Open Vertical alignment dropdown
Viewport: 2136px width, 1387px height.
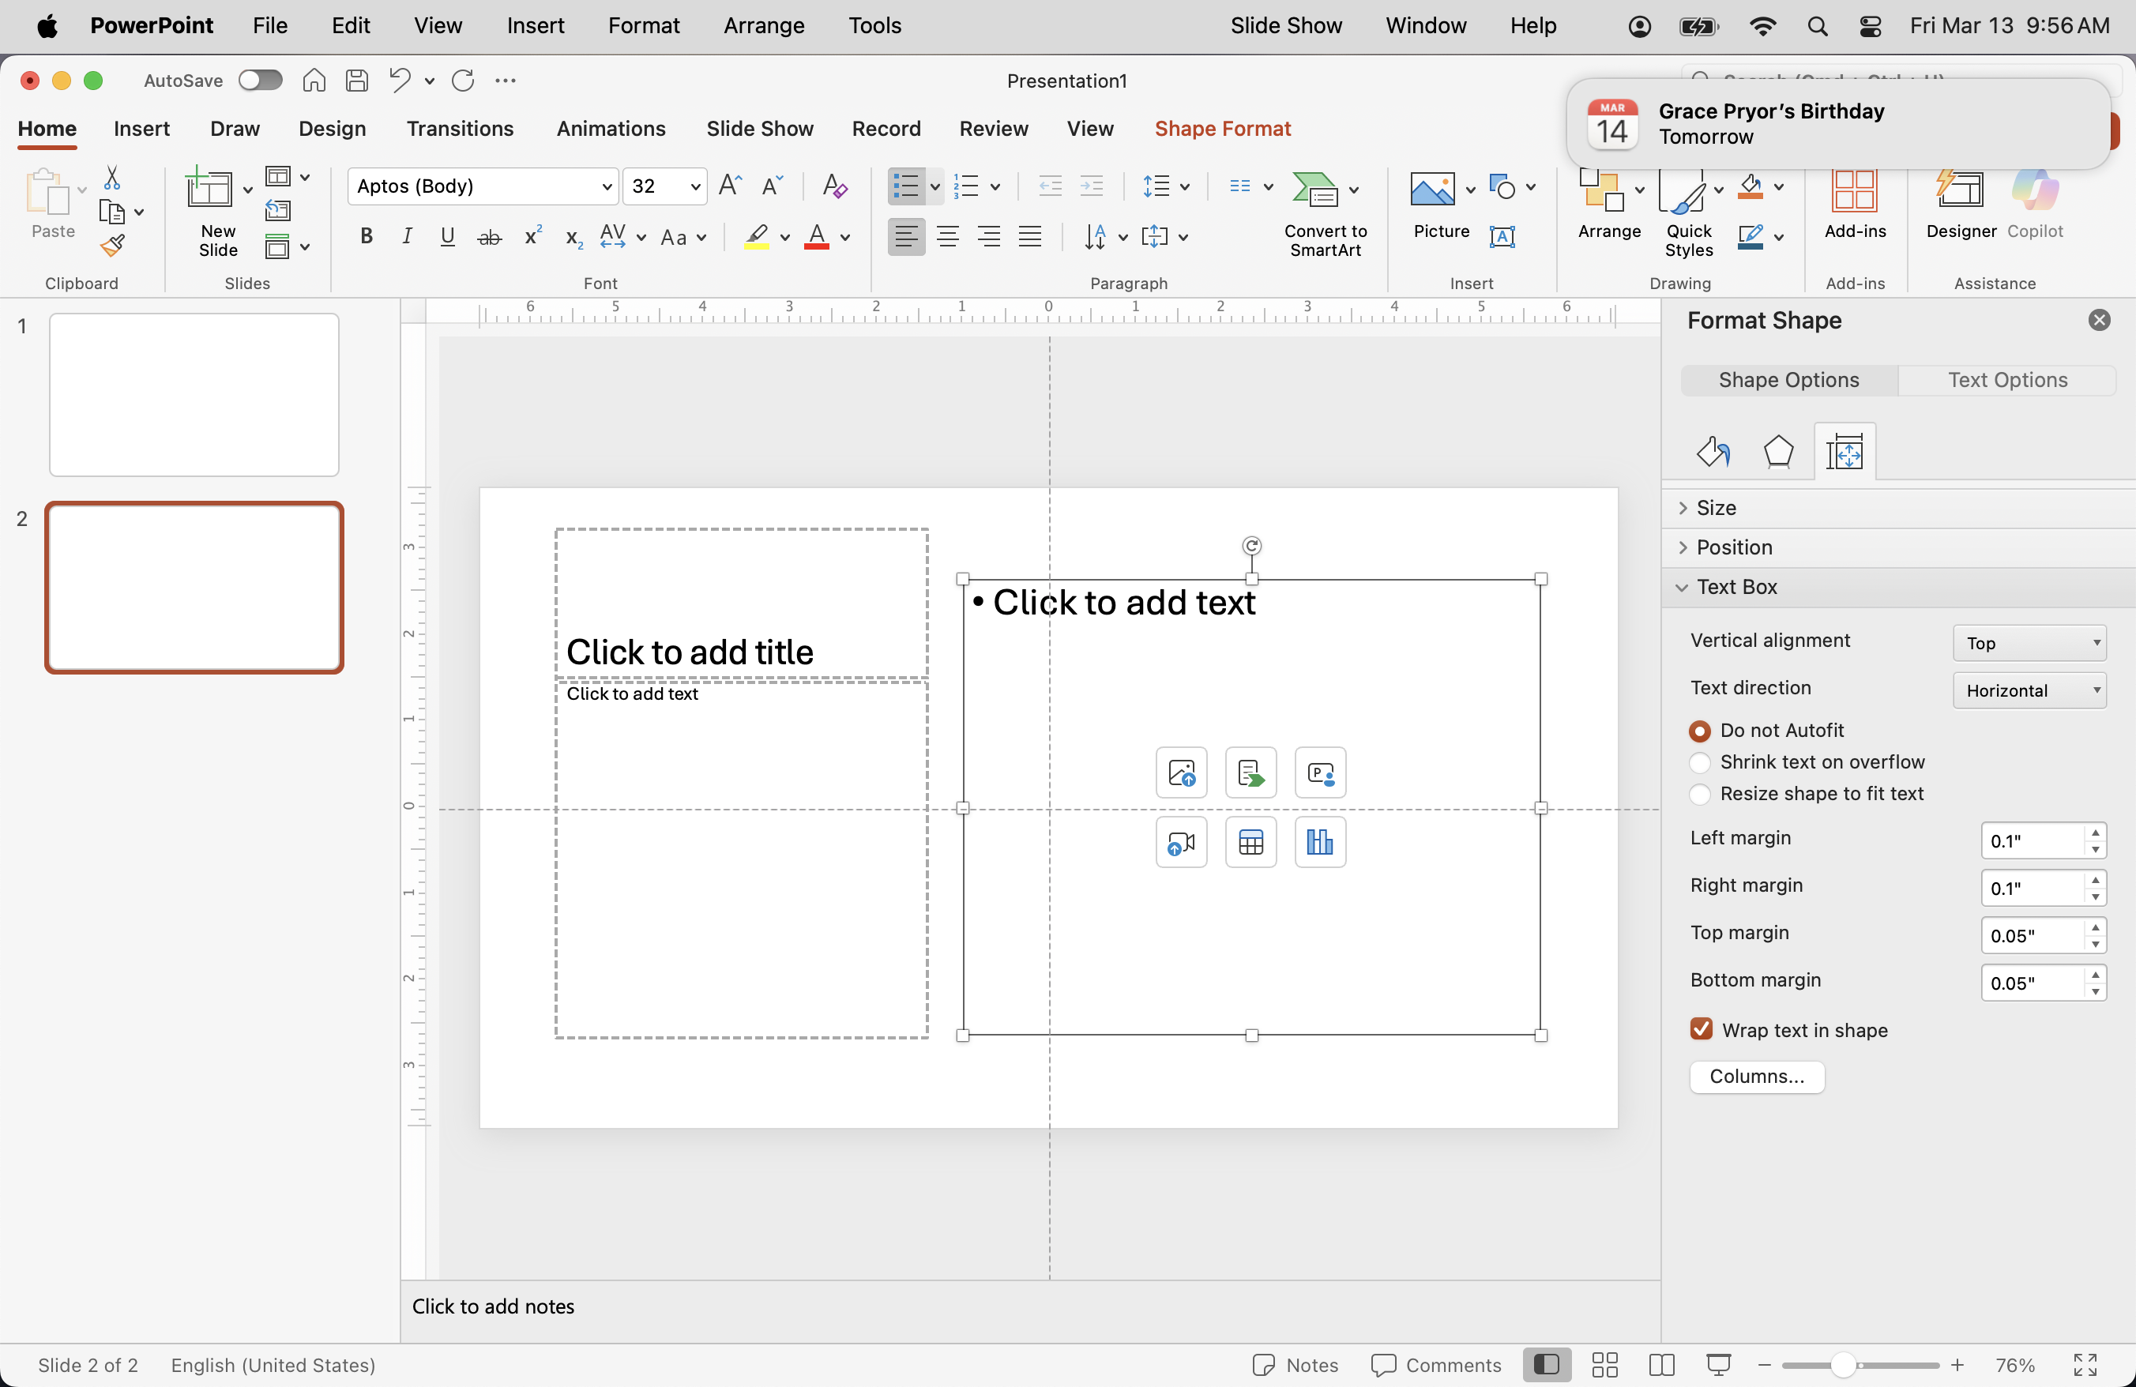click(x=2029, y=642)
